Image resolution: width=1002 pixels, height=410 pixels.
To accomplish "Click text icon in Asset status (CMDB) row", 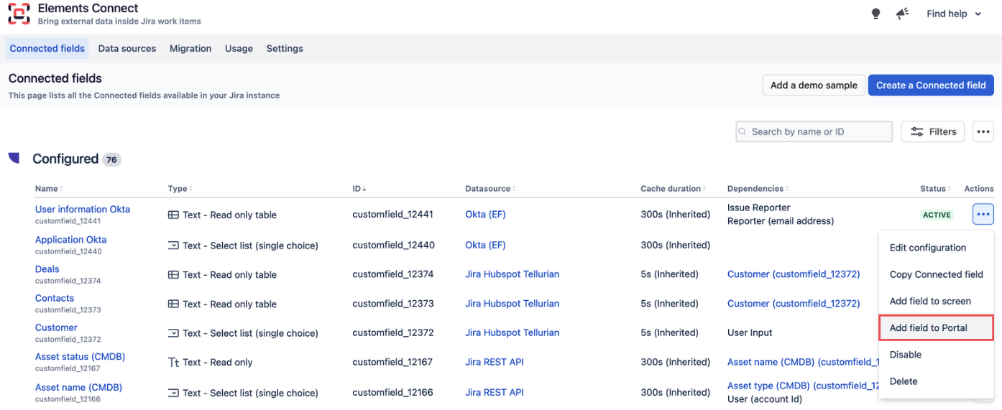I will click(x=173, y=363).
